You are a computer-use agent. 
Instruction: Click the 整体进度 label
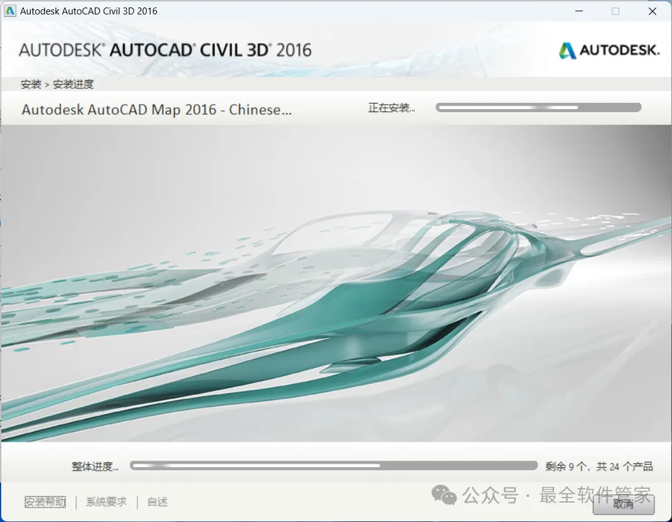pos(95,466)
